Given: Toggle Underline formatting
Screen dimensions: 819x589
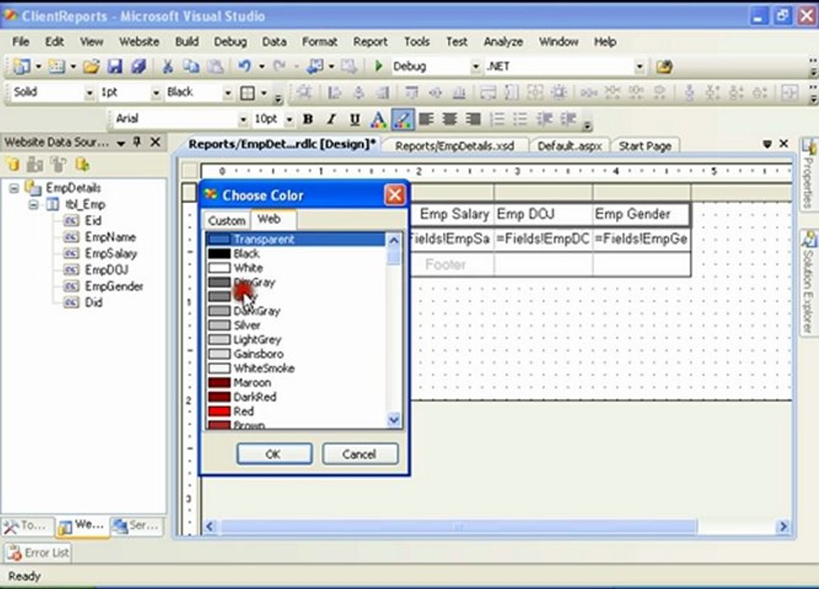Looking at the screenshot, I should coord(355,119).
